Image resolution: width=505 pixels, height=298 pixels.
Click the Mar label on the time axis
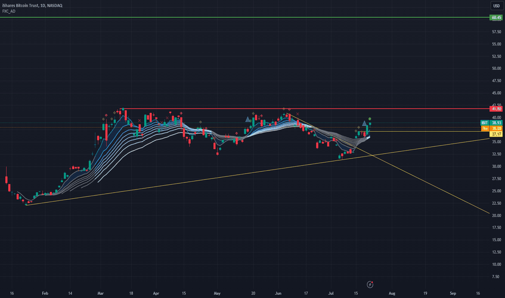(x=100, y=294)
